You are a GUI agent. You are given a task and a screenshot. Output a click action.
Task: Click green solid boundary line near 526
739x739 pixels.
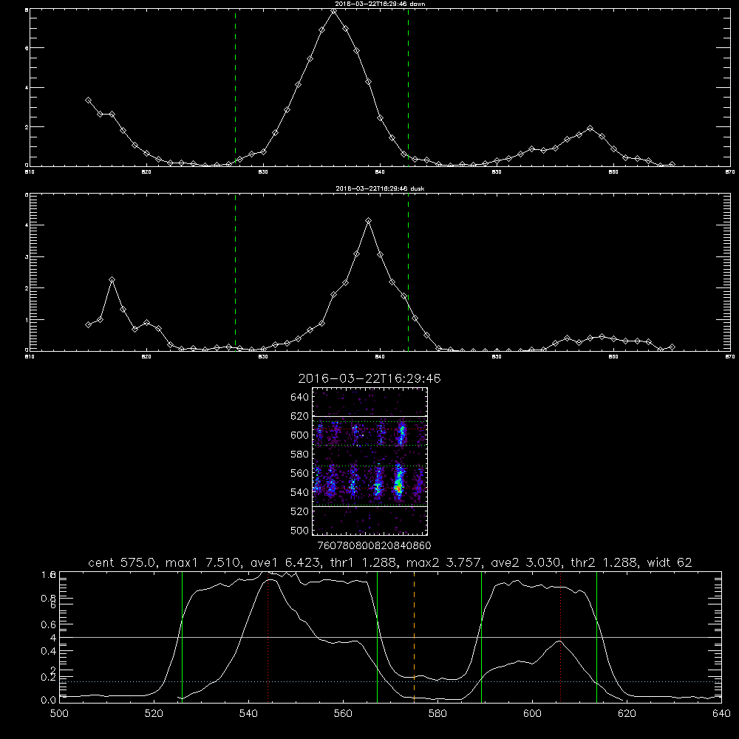182,637
